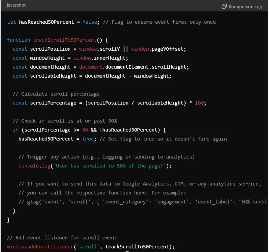Click the "// If you want to send this data" comment
Image resolution: width=270 pixels, height=252 pixels.
[x=140, y=184]
